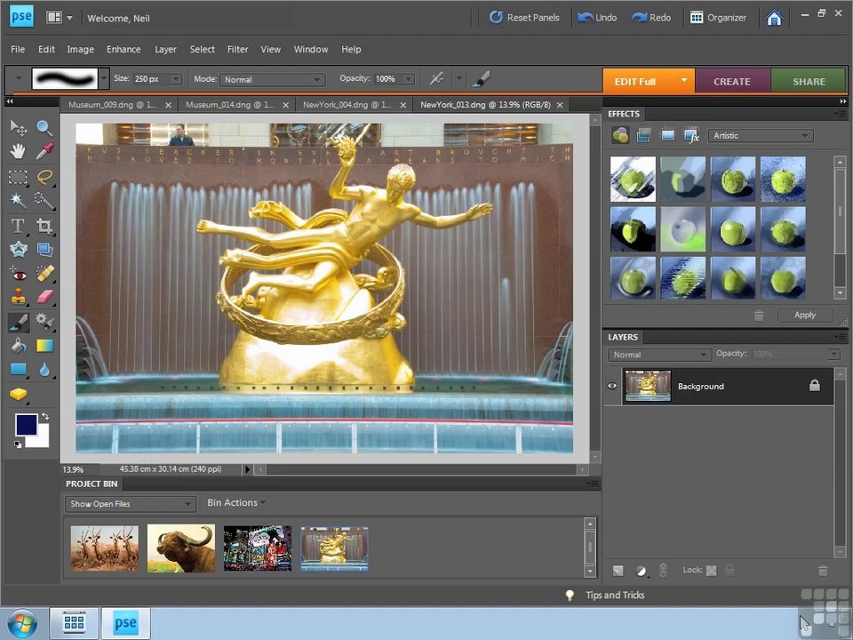Screen dimensions: 853x640
Task: Show Layer Styles in Effects panel
Action: tap(643, 135)
